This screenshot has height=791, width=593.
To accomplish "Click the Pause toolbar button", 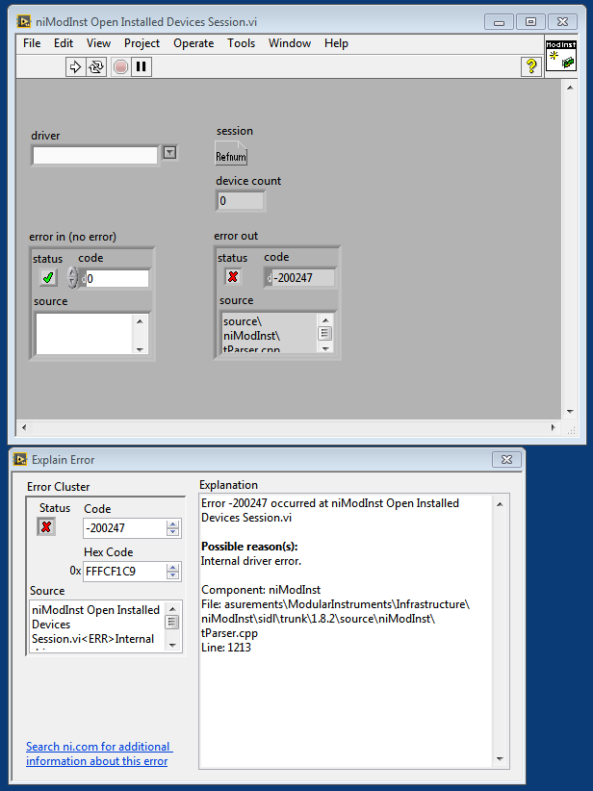I will (x=142, y=66).
